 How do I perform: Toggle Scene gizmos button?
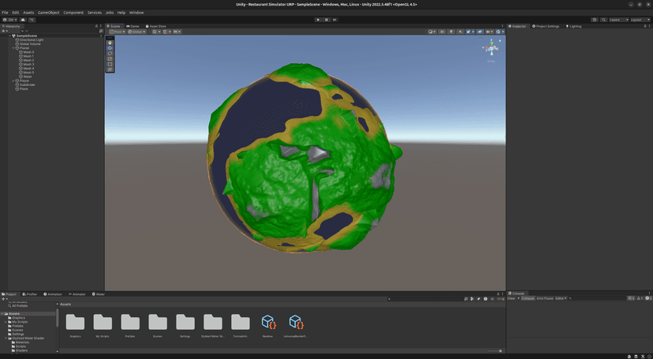[x=499, y=32]
